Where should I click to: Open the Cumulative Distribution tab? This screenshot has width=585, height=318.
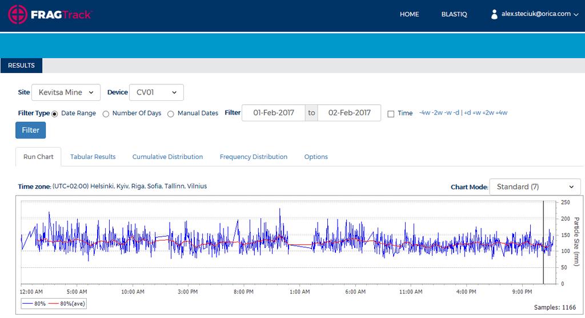[x=167, y=157]
